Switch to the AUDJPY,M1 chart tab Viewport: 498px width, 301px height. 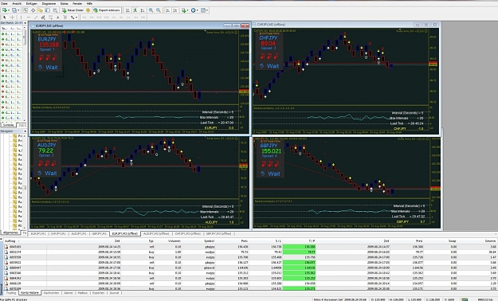pyautogui.click(x=78, y=233)
